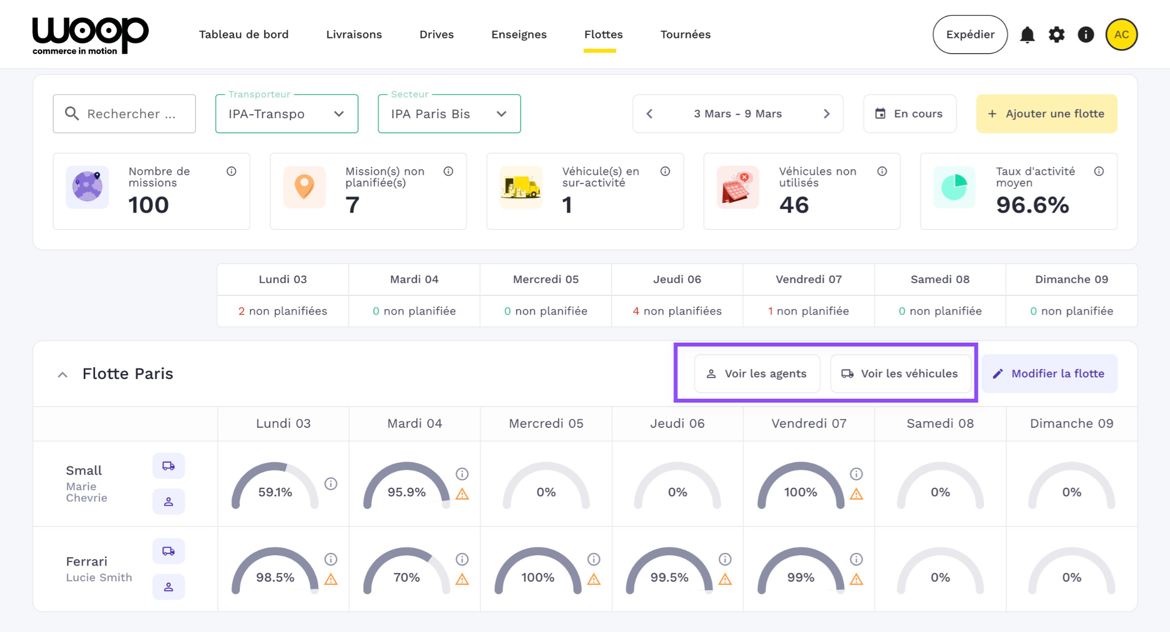Open the settings gear icon
Viewport: 1170px width, 632px height.
(1056, 35)
